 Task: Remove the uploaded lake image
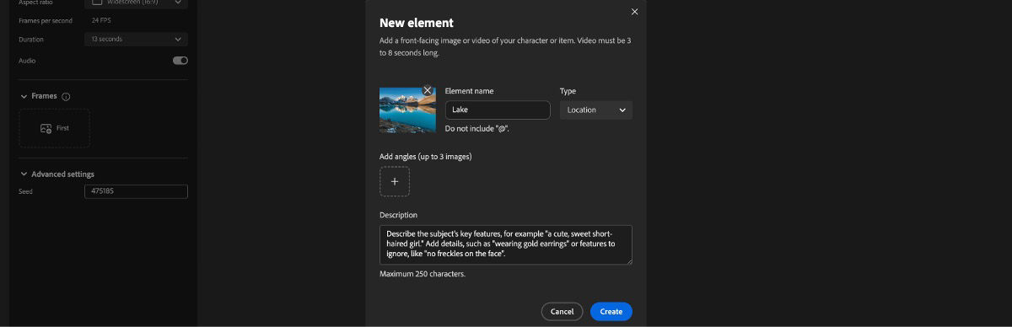[x=428, y=90]
